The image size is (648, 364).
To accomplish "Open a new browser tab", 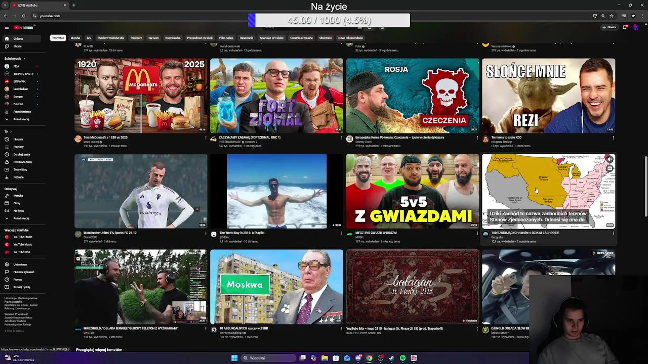I will click(73, 5).
